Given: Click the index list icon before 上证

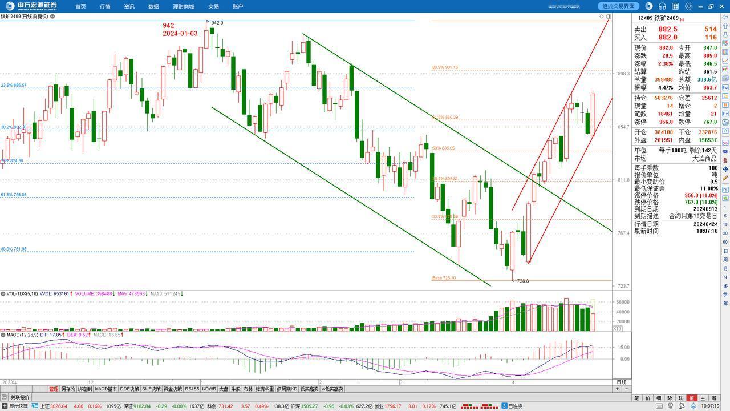Looking at the screenshot, I should (x=35, y=406).
